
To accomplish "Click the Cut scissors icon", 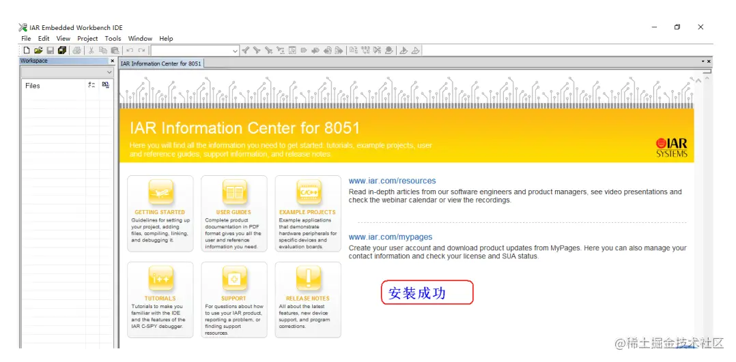I will tap(91, 50).
